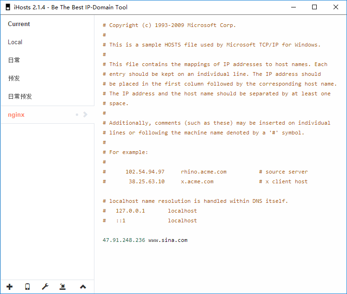347x294 pixels.
Task: Switch to the 日常预发 scheme
Action: click(20, 97)
